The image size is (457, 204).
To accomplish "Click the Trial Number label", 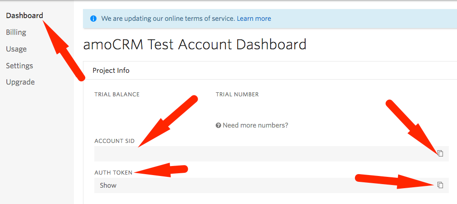I will click(x=237, y=95).
